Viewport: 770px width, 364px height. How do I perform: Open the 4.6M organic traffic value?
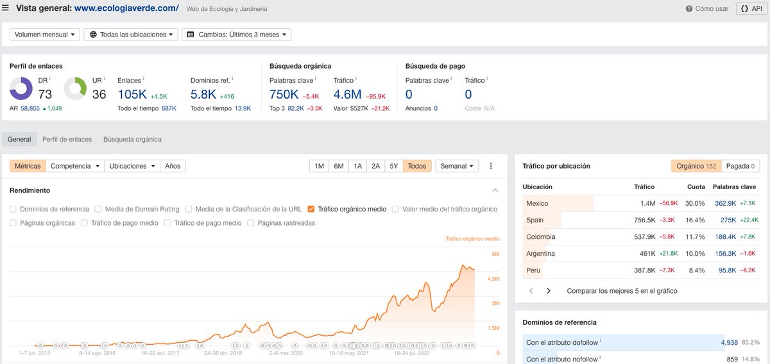click(348, 94)
